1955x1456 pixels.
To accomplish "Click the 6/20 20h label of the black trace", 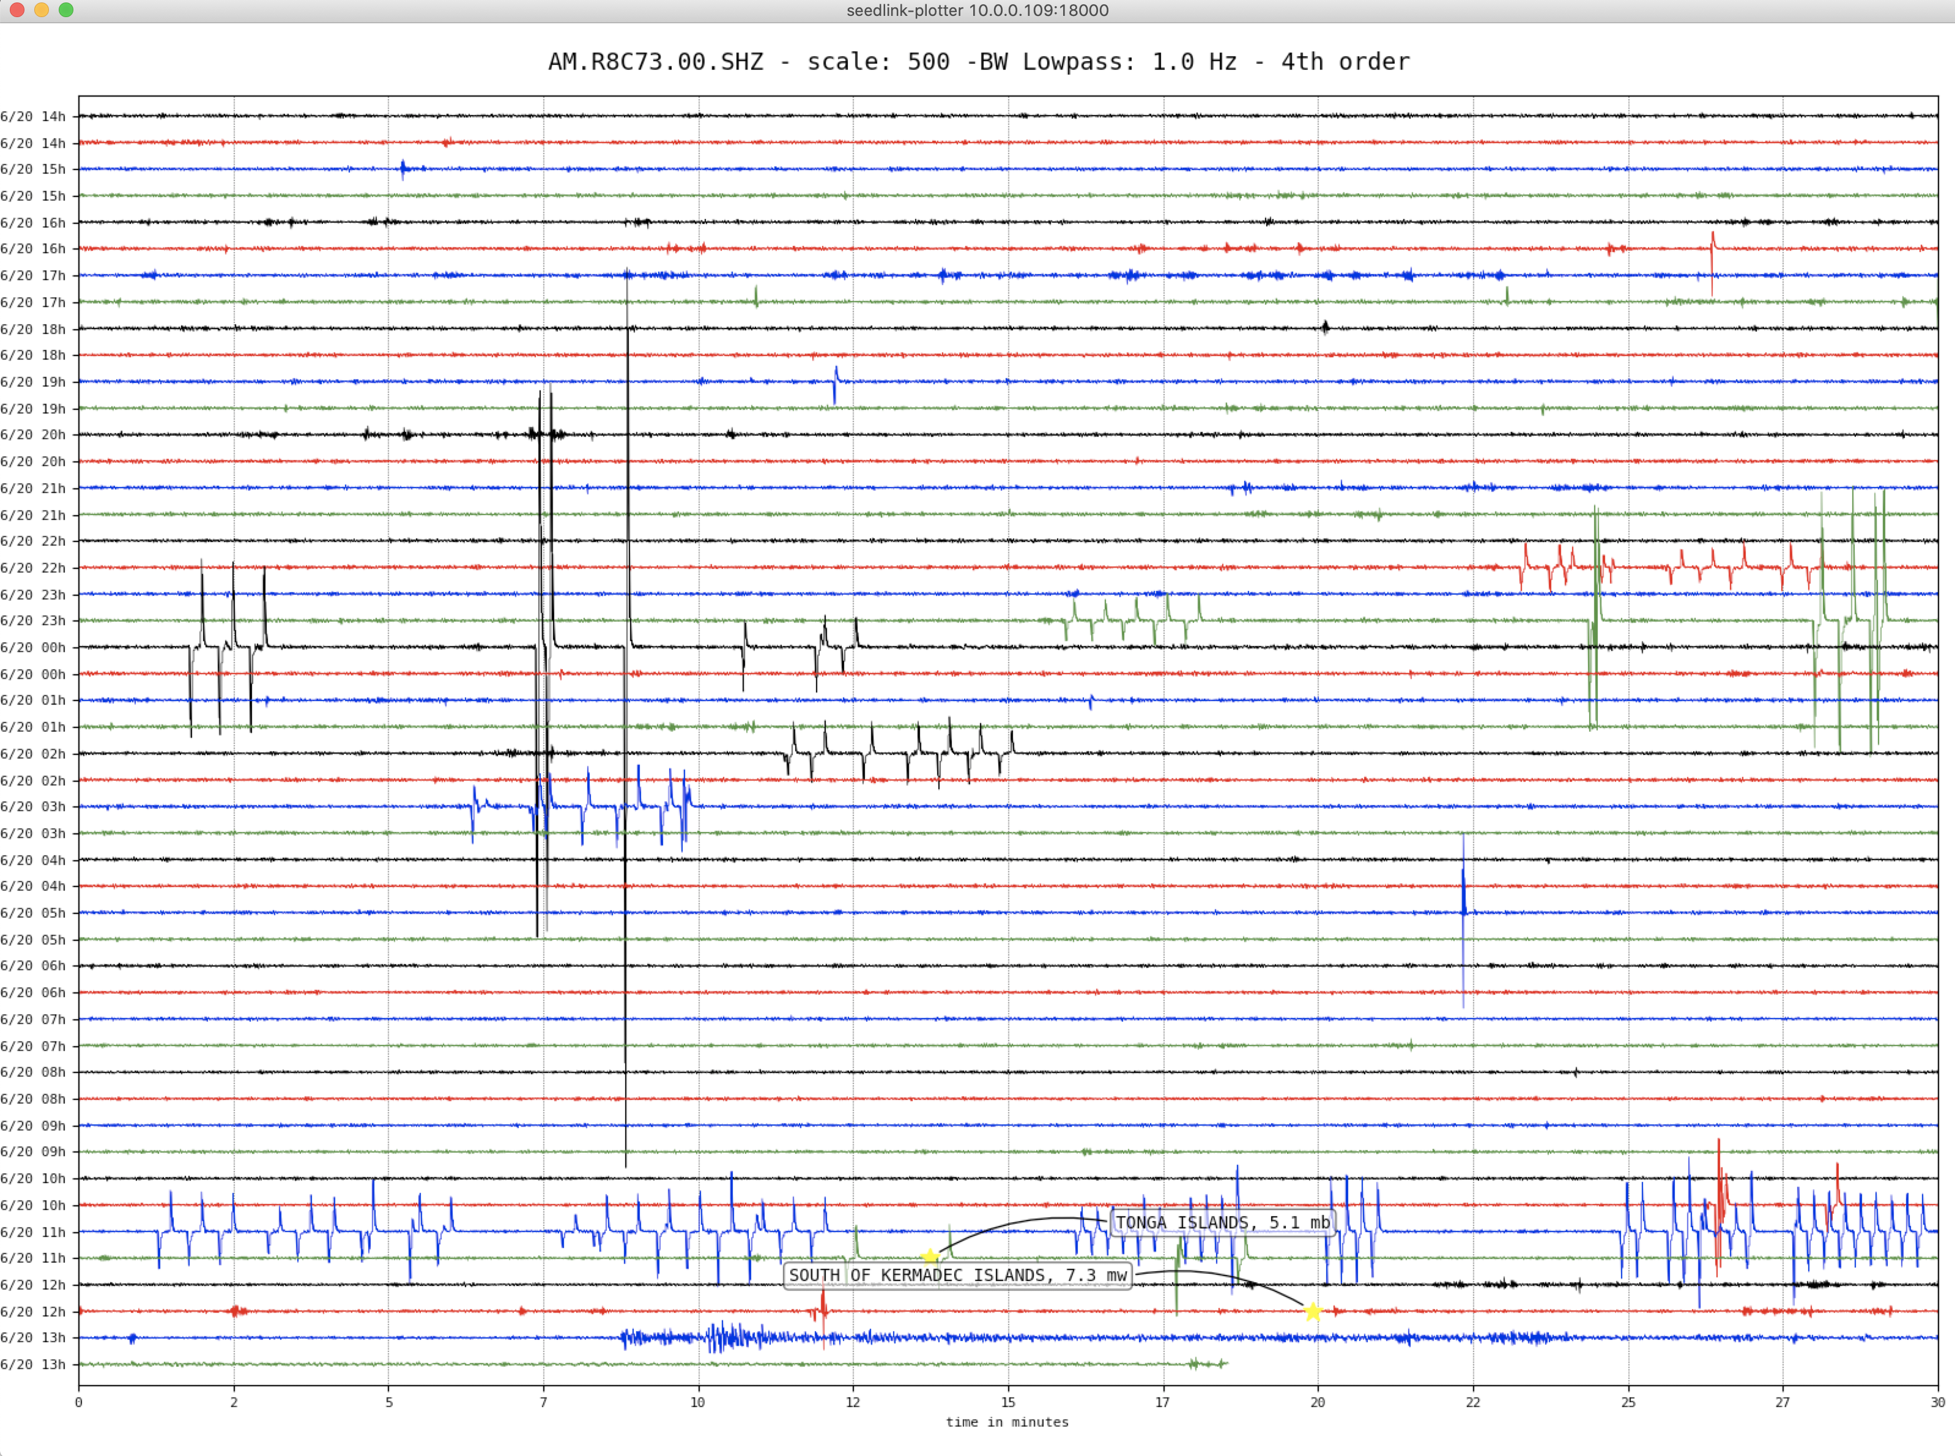I will click(34, 434).
